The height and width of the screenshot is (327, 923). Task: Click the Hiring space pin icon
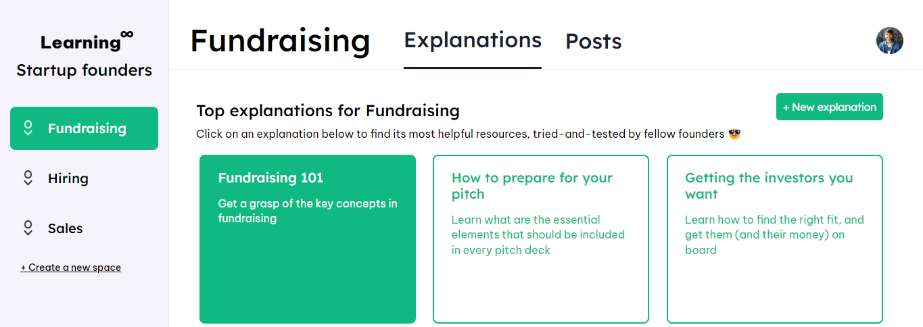(28, 178)
